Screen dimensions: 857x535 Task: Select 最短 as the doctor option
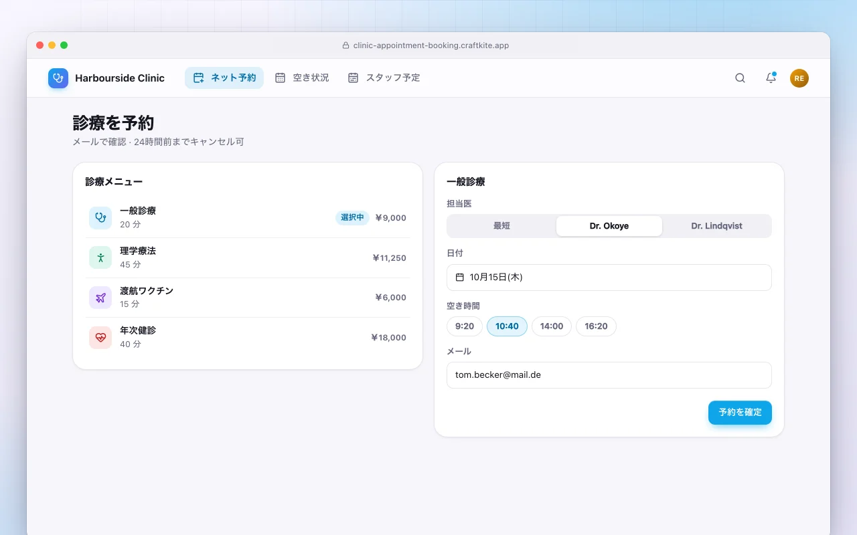click(x=502, y=226)
